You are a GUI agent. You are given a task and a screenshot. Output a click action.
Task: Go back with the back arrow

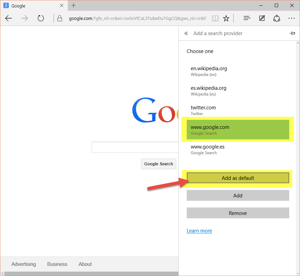pyautogui.click(x=8, y=18)
